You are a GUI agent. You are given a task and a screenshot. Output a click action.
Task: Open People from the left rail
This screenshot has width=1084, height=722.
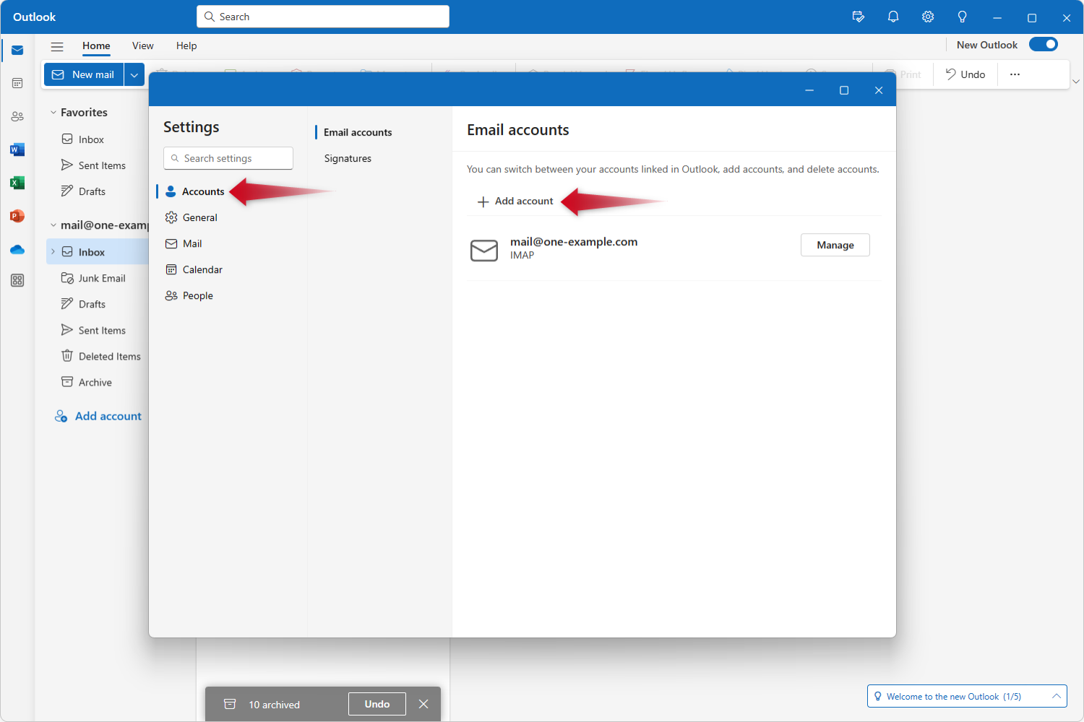(x=17, y=116)
